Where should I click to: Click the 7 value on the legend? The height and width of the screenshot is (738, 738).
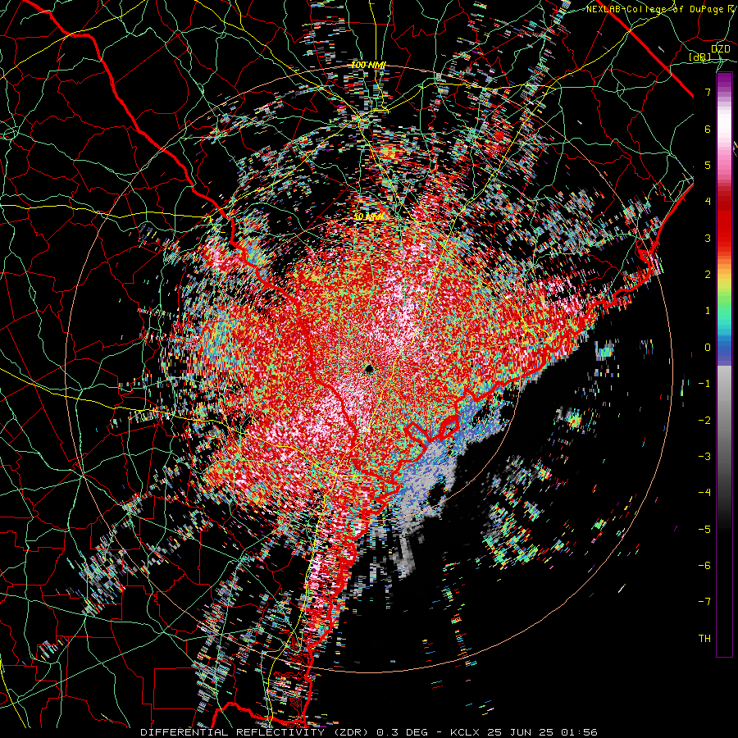708,92
